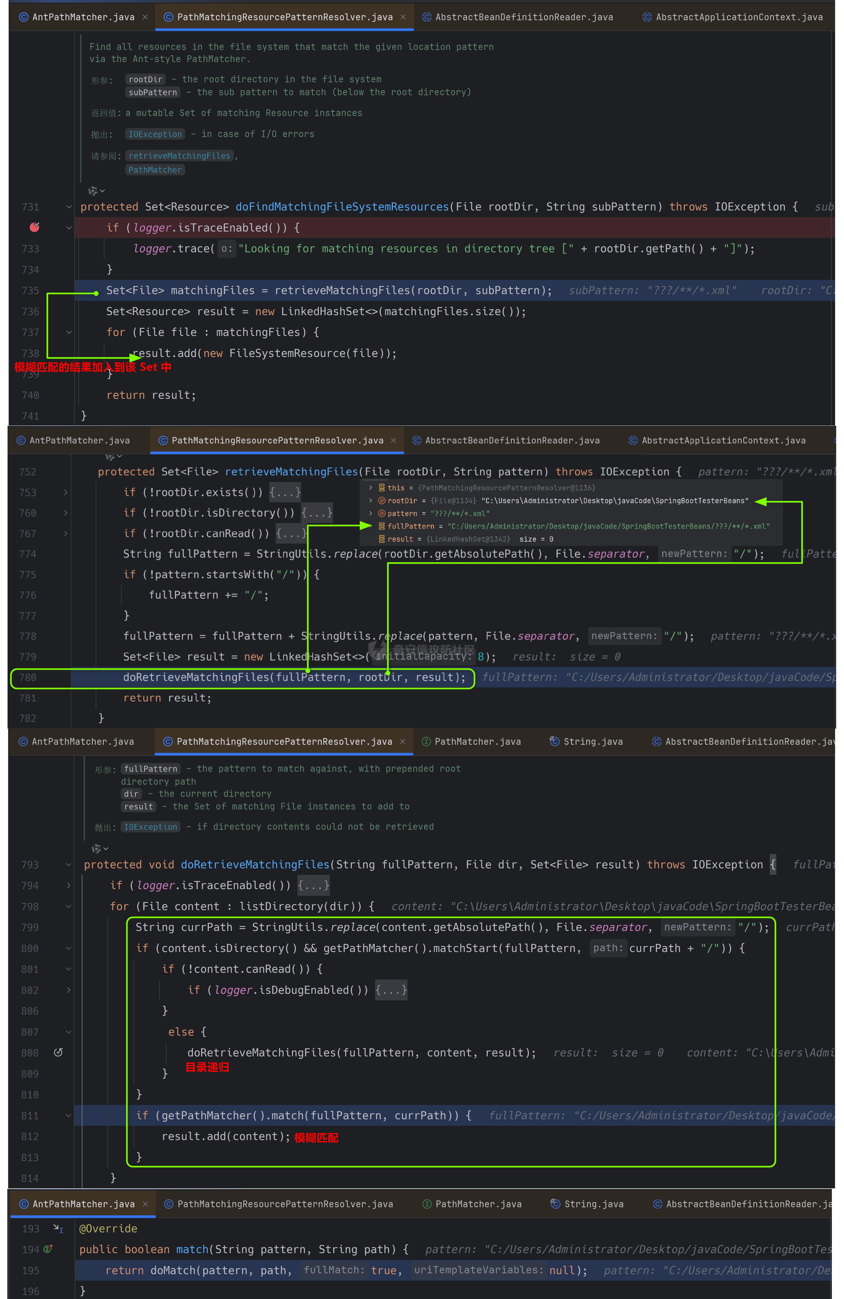The image size is (844, 1299).
Task: Click the PathMatcher.java interface icon above line 193
Action: pyautogui.click(x=427, y=1203)
